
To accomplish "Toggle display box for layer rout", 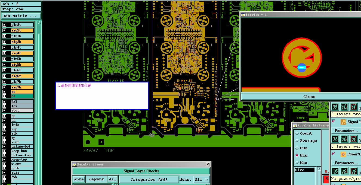I will tap(4, 110).
